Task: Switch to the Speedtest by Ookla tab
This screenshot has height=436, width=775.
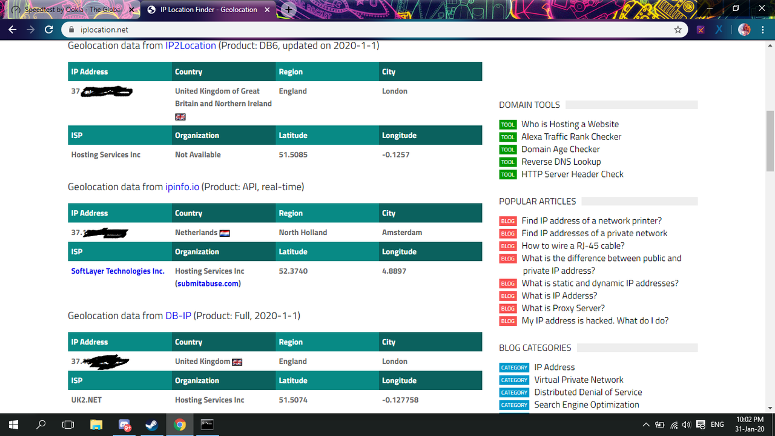Action: 71,10
